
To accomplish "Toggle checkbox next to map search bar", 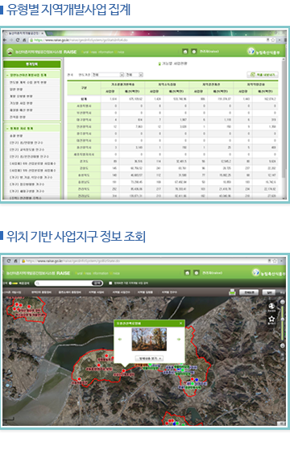I will (110, 283).
